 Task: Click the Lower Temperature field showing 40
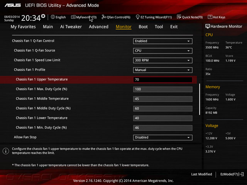(163, 118)
